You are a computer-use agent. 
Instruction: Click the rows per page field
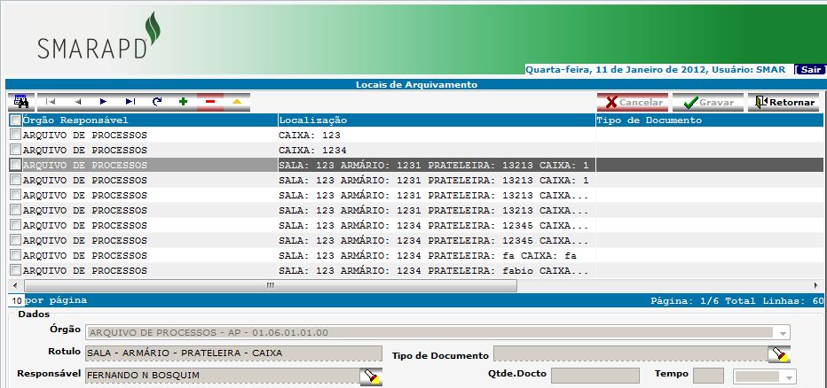17,300
